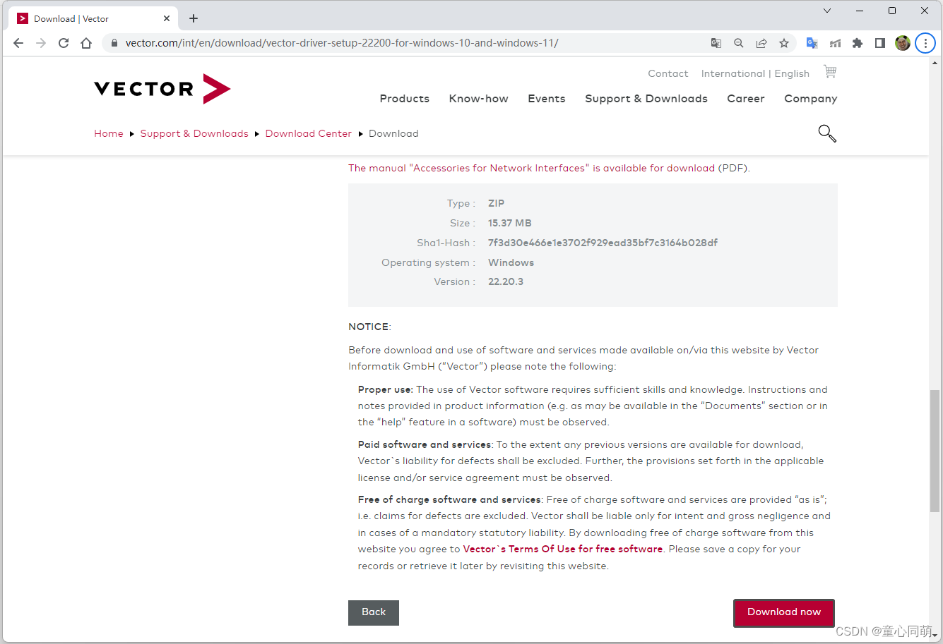The width and height of the screenshot is (943, 644).
Task: Open the shopping cart icon
Action: coord(830,72)
